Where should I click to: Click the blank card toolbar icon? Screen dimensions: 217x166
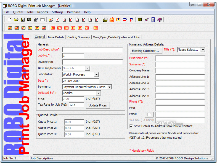[42, 20]
